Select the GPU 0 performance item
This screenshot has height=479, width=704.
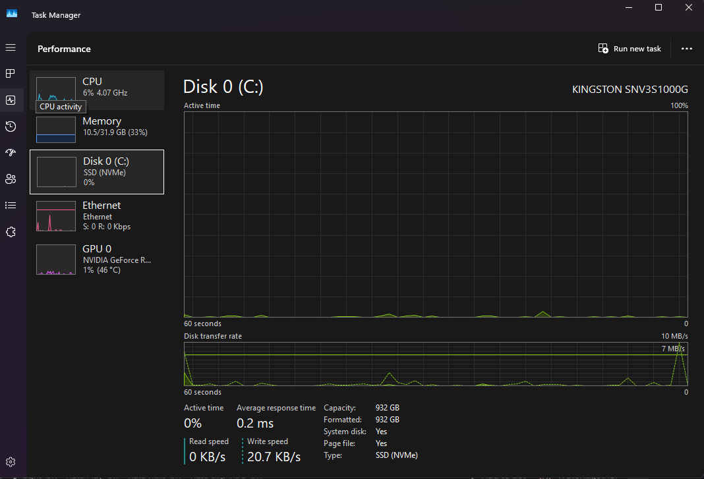pyautogui.click(x=97, y=260)
